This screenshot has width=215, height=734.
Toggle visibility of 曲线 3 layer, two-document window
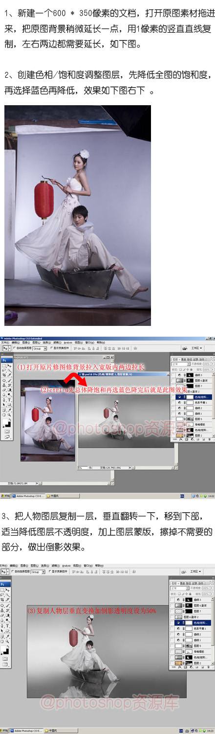click(x=173, y=375)
